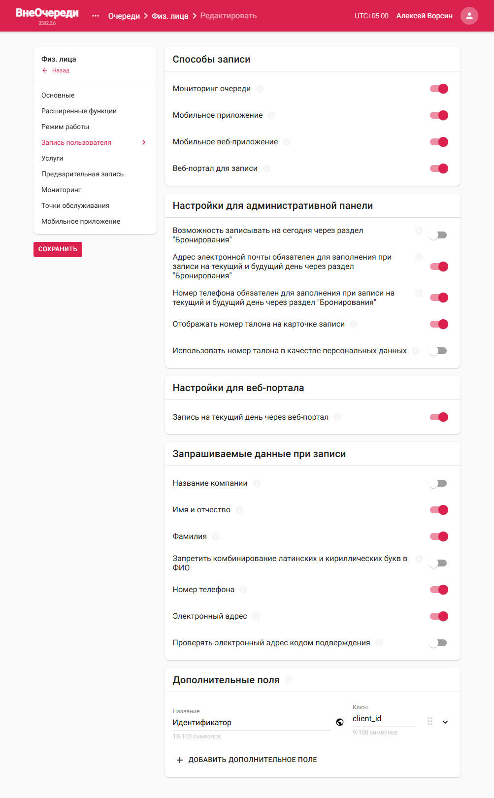The width and height of the screenshot is (494, 798).
Task: Expand the Идентификатор field with chevron arrow
Action: click(x=445, y=722)
